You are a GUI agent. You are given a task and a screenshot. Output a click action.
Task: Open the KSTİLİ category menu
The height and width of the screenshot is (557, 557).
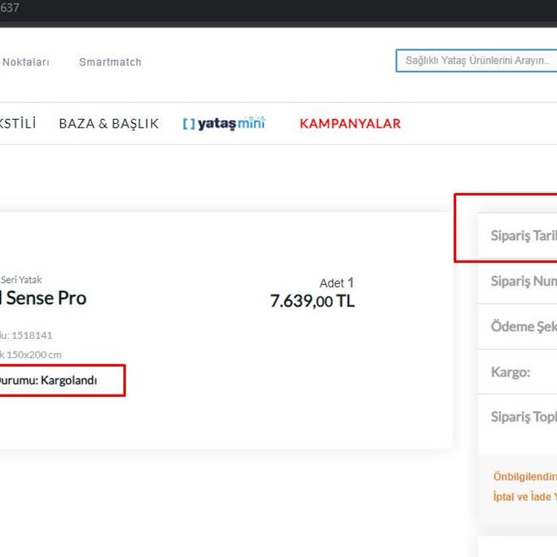17,123
